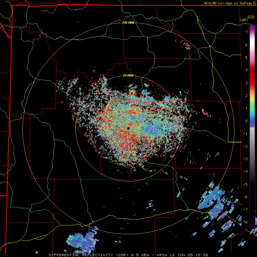Click the -6 value on color scale
Image resolution: width=257 pixels, height=257 pixels.
click(x=245, y=197)
